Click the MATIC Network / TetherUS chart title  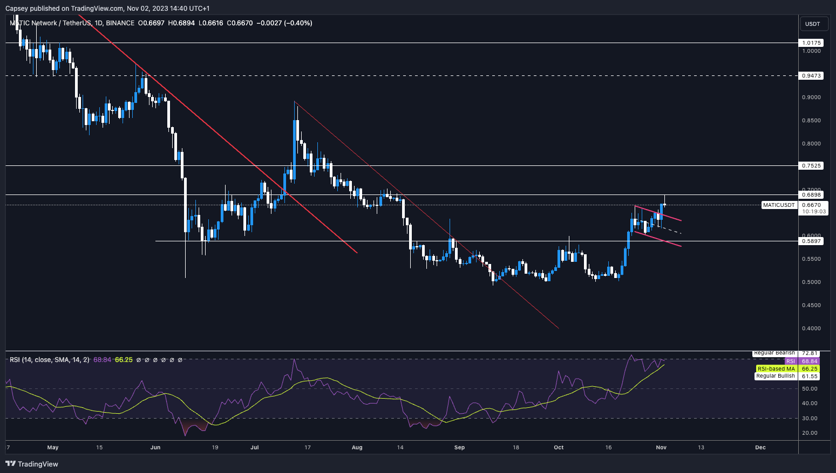pyautogui.click(x=51, y=23)
